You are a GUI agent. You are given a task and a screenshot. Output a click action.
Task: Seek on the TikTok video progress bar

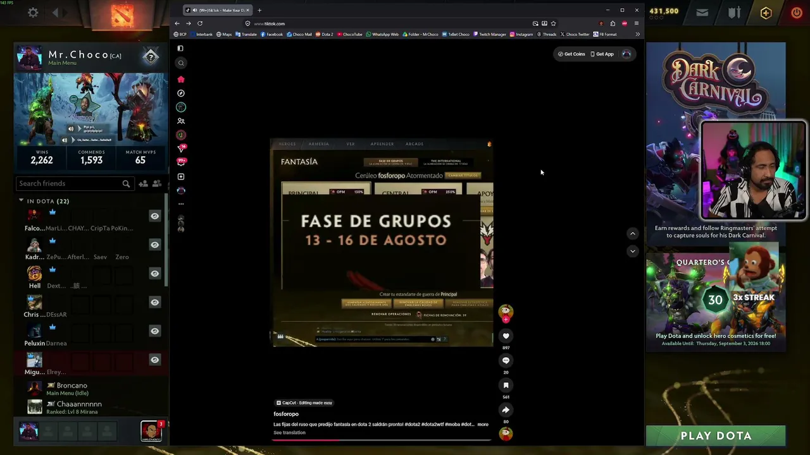[382, 440]
